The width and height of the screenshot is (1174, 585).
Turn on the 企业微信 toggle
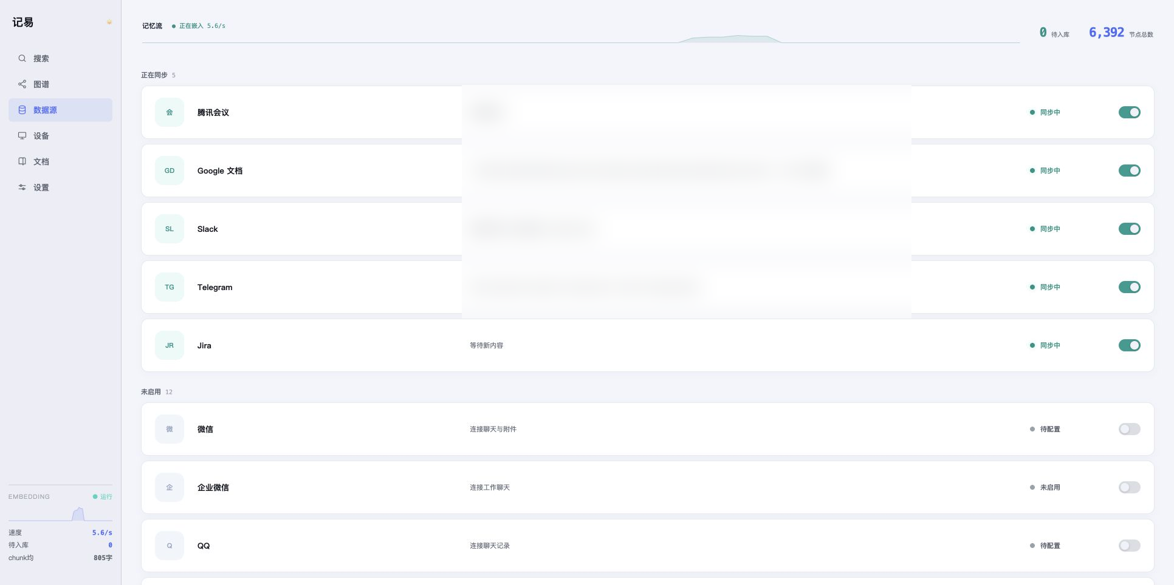[x=1129, y=487]
